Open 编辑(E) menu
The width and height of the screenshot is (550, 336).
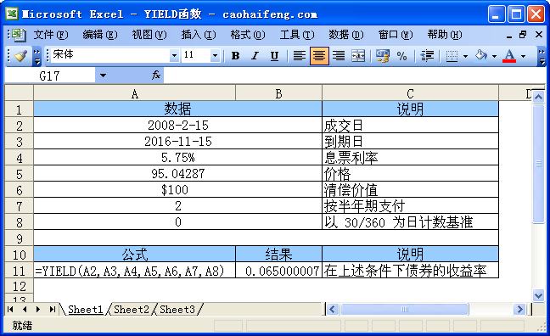100,35
